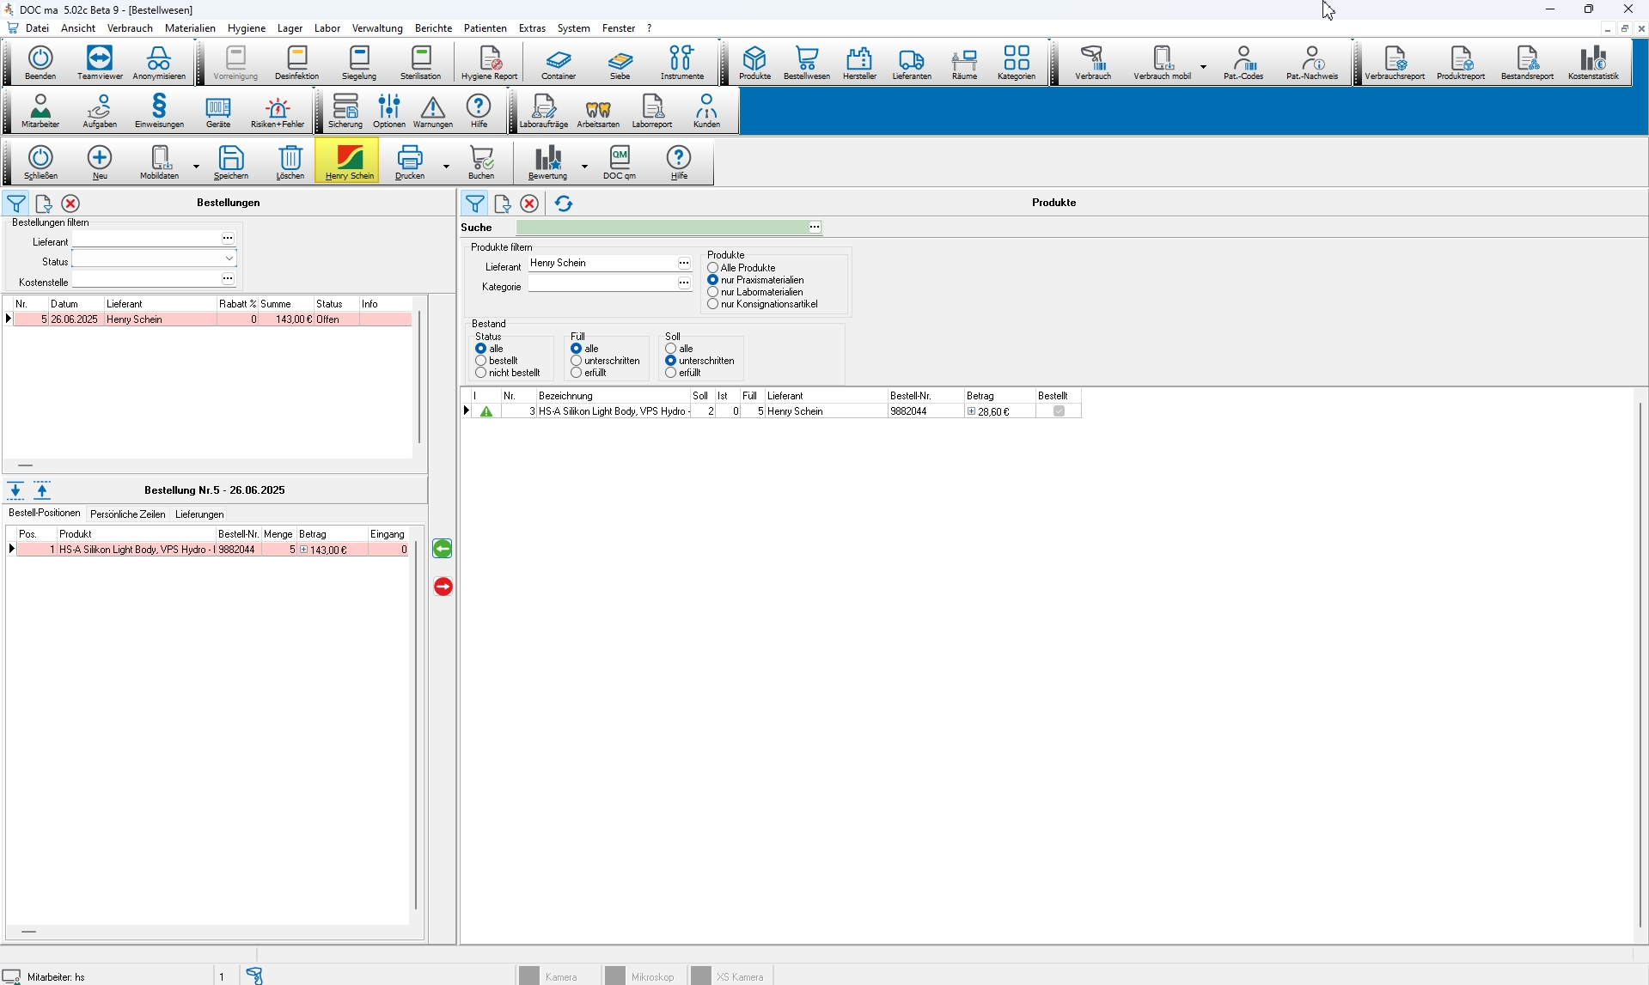The width and height of the screenshot is (1649, 985).
Task: Open the Warnungen panel
Action: pos(433,111)
